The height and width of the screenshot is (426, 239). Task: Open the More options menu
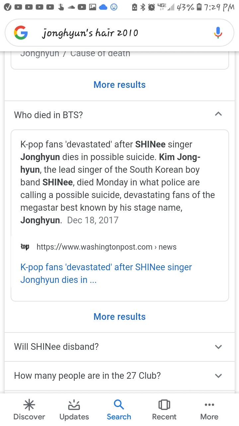[209, 410]
